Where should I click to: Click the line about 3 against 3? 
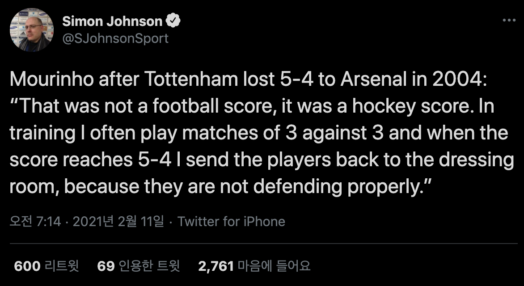tap(258, 133)
